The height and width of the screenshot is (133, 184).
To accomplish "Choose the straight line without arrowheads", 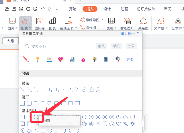I will click(x=22, y=90).
